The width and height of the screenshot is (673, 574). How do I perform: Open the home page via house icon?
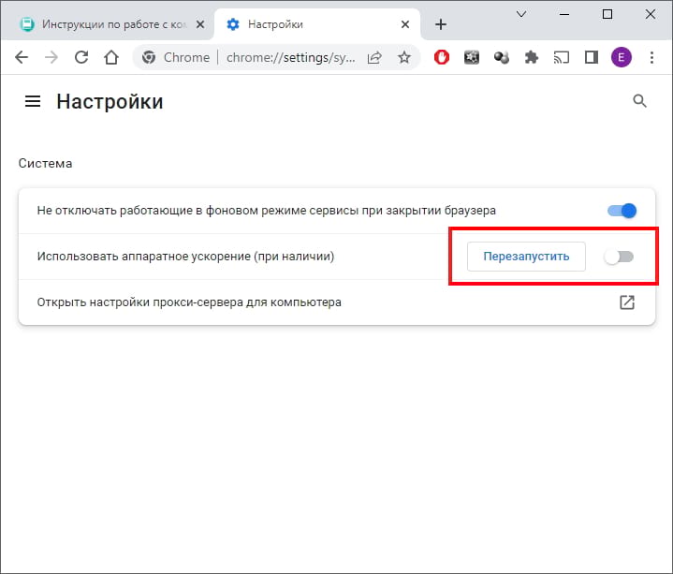click(x=111, y=57)
